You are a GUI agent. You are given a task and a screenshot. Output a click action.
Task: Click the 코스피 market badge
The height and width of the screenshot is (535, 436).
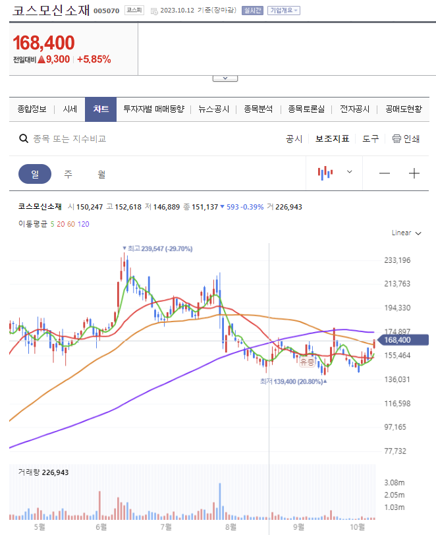coord(134,11)
